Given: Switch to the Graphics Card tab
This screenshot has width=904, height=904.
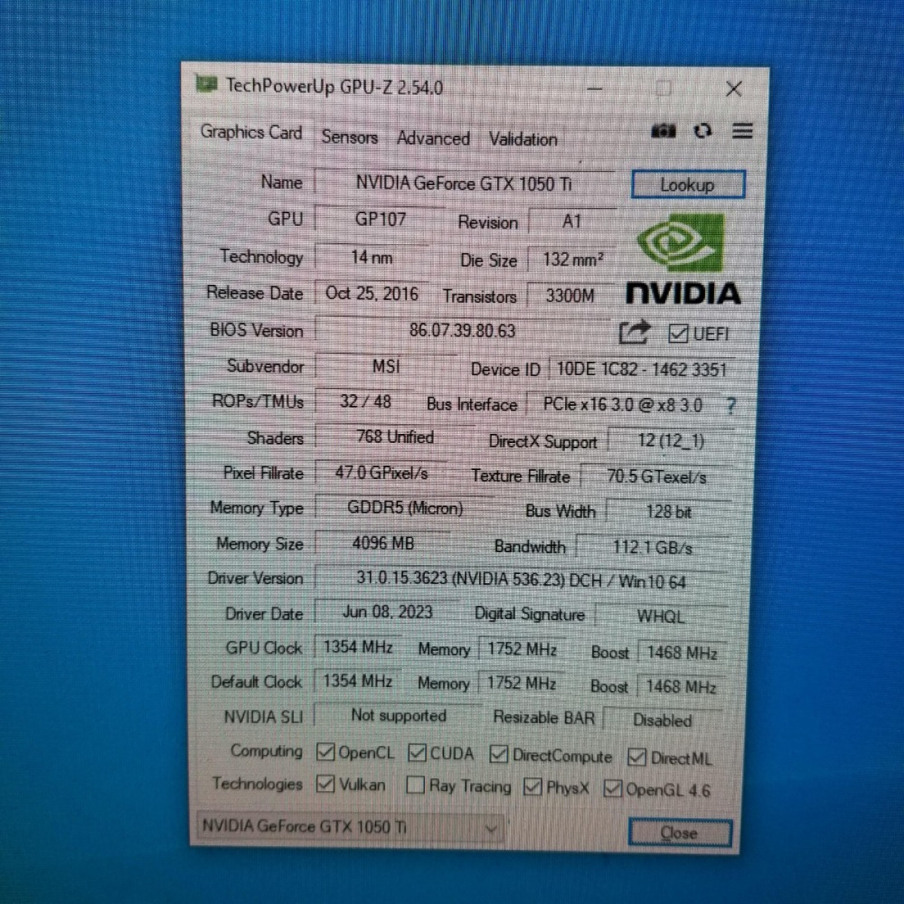Looking at the screenshot, I should point(251,133).
